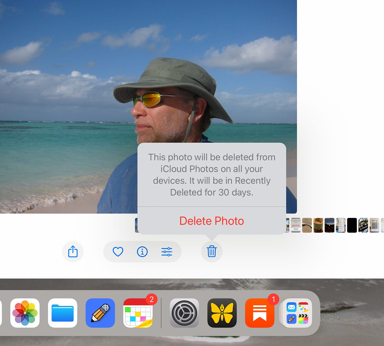384x346 pixels.
Task: Tap the trash can icon
Action: click(x=212, y=252)
